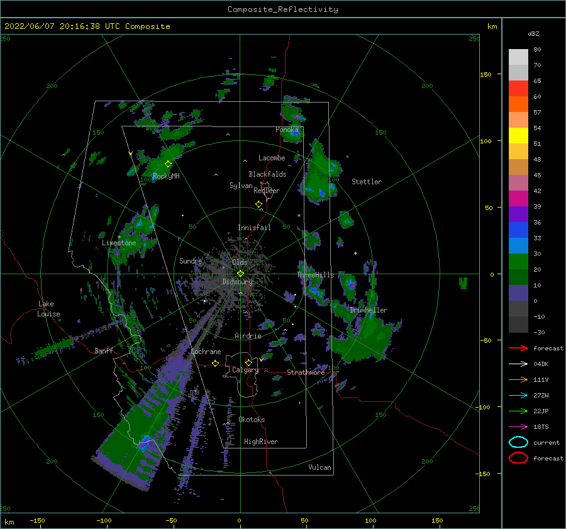Click the Strathmore label
Image resolution: width=566 pixels, height=529 pixels.
(306, 372)
